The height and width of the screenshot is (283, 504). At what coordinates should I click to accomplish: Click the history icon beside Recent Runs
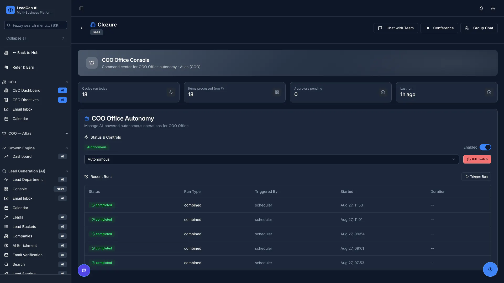click(86, 177)
